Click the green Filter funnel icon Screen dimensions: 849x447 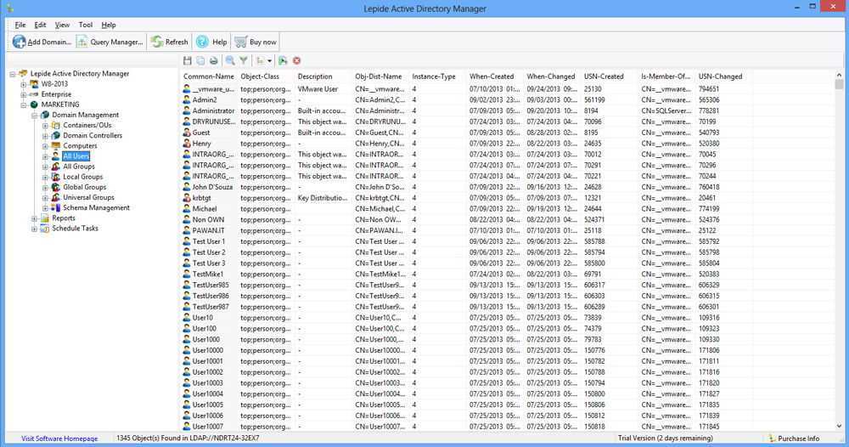244,61
